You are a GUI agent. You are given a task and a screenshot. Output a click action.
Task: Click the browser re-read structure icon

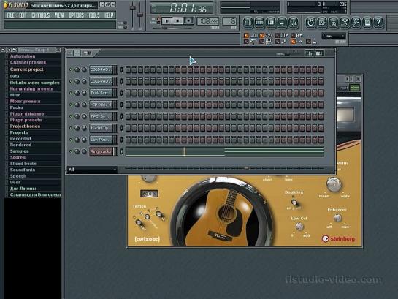click(x=15, y=50)
